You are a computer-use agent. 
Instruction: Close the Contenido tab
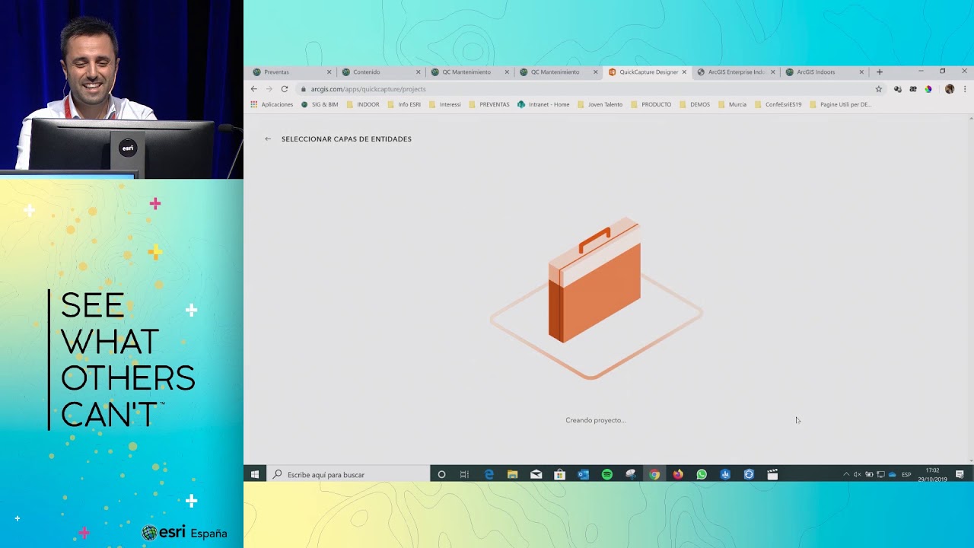pyautogui.click(x=418, y=72)
